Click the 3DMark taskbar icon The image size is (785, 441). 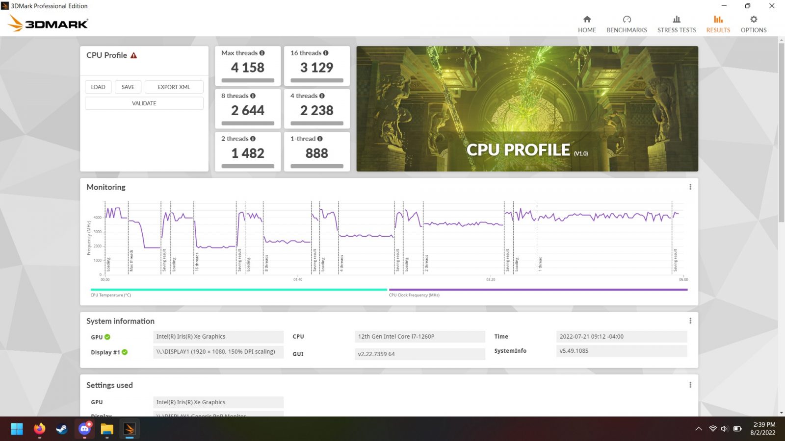click(130, 429)
